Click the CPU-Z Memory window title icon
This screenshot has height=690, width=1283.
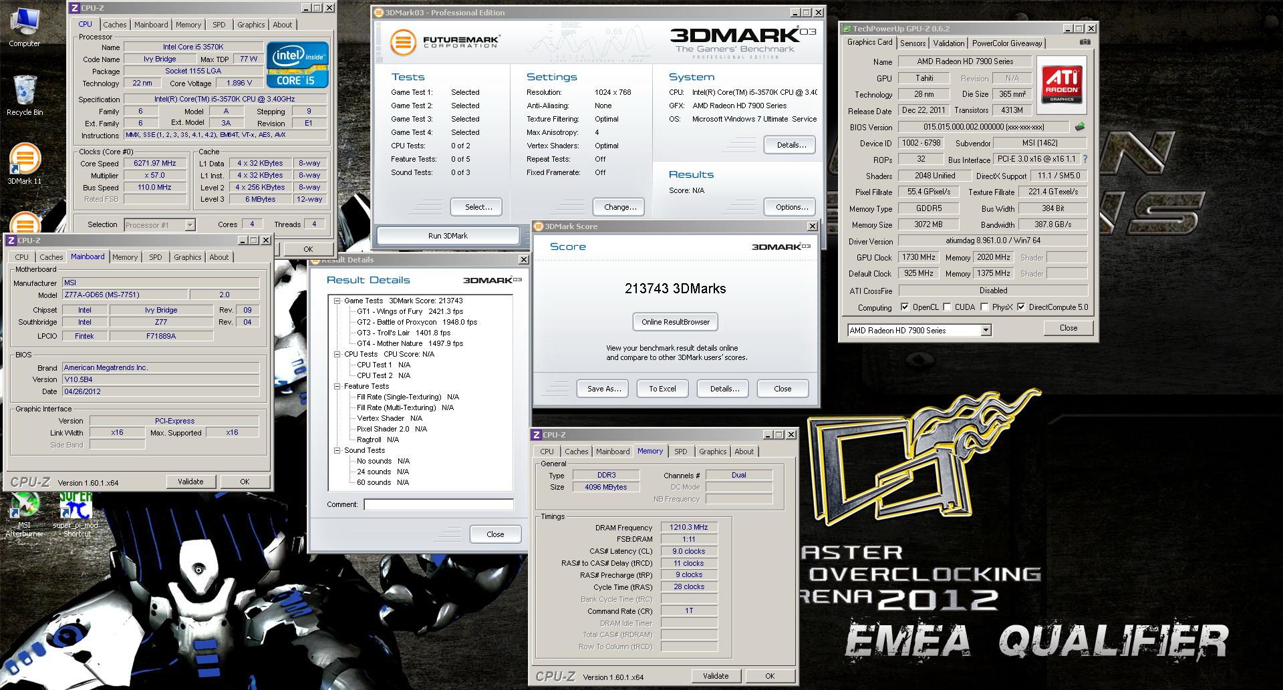(537, 435)
